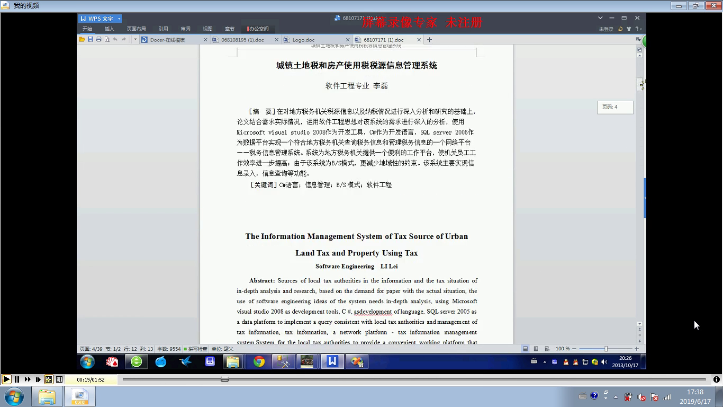
Task: Switch to page layout view icon
Action: tap(525, 349)
